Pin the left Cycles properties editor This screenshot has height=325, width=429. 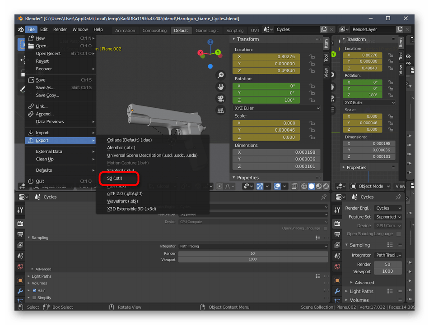323,197
